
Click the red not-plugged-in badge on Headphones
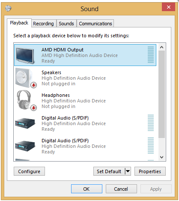[33, 108]
